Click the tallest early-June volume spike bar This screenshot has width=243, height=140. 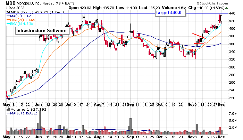(40, 123)
